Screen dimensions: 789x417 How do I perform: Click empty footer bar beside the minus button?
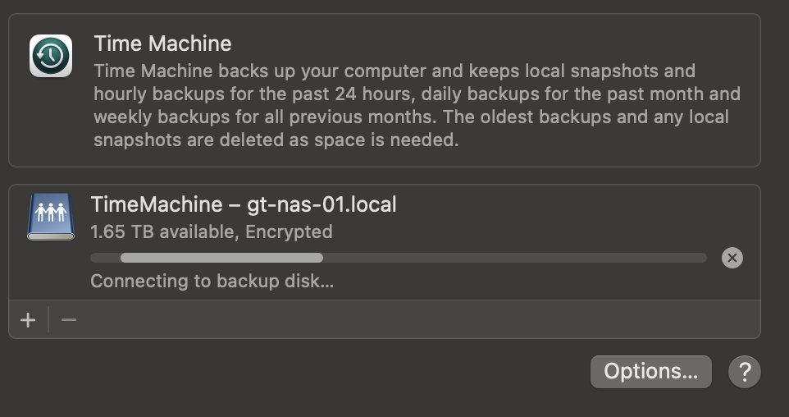coord(410,319)
